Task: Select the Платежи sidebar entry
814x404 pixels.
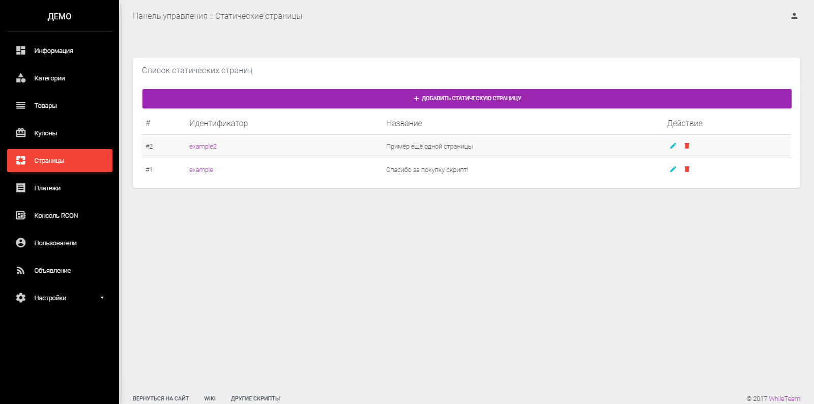Action: click(x=60, y=188)
